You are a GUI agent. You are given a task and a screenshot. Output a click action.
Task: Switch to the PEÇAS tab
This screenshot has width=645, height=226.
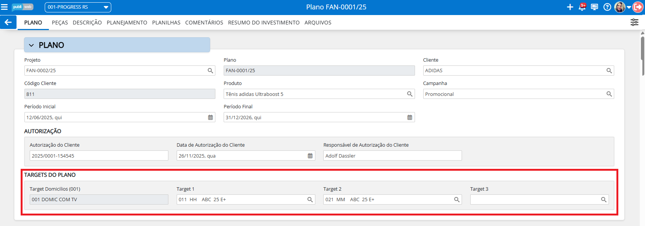click(60, 23)
